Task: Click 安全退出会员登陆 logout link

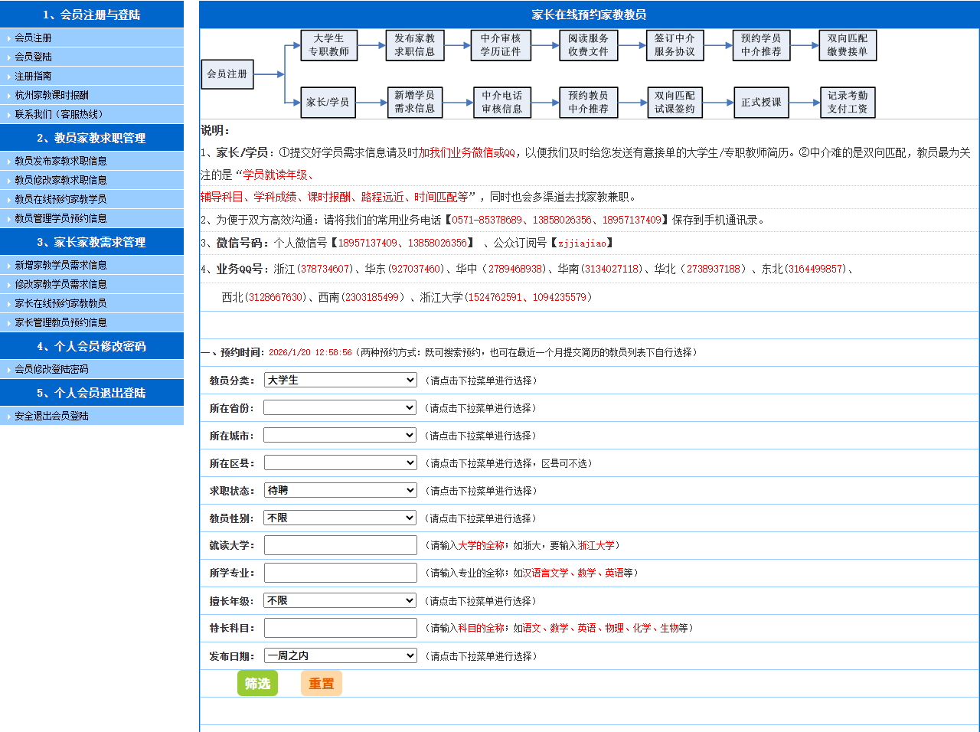Action: tap(52, 416)
